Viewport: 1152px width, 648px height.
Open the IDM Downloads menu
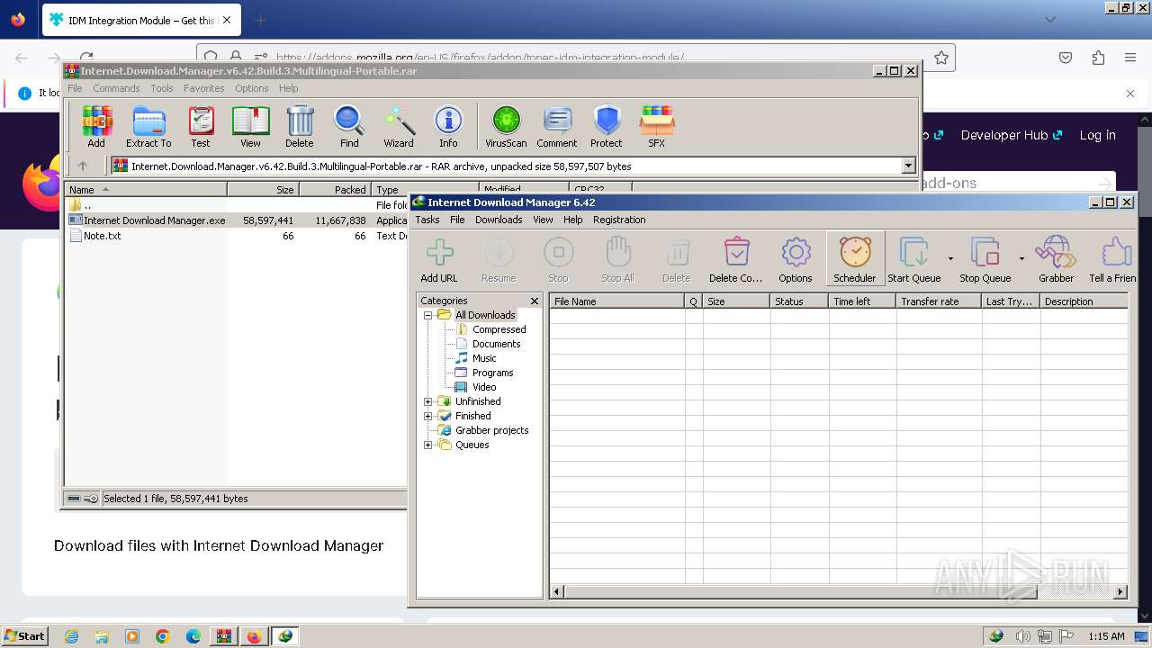[499, 220]
